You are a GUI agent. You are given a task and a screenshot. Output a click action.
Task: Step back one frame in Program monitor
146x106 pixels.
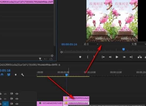click(x=110, y=57)
